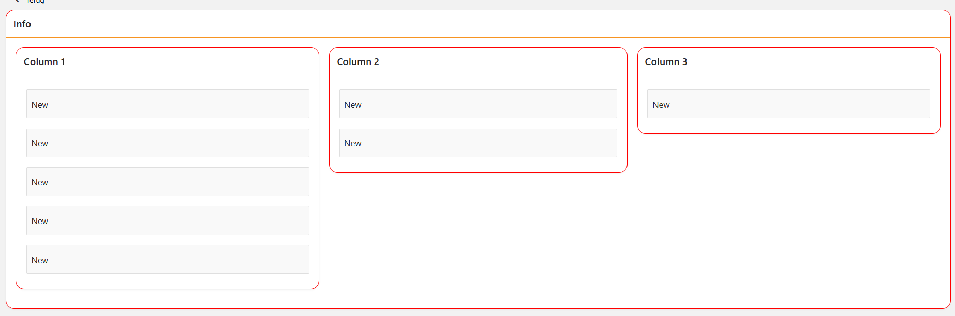Focus the last New field in Column 1
Viewport: 955px width, 316px height.
pyautogui.click(x=167, y=260)
